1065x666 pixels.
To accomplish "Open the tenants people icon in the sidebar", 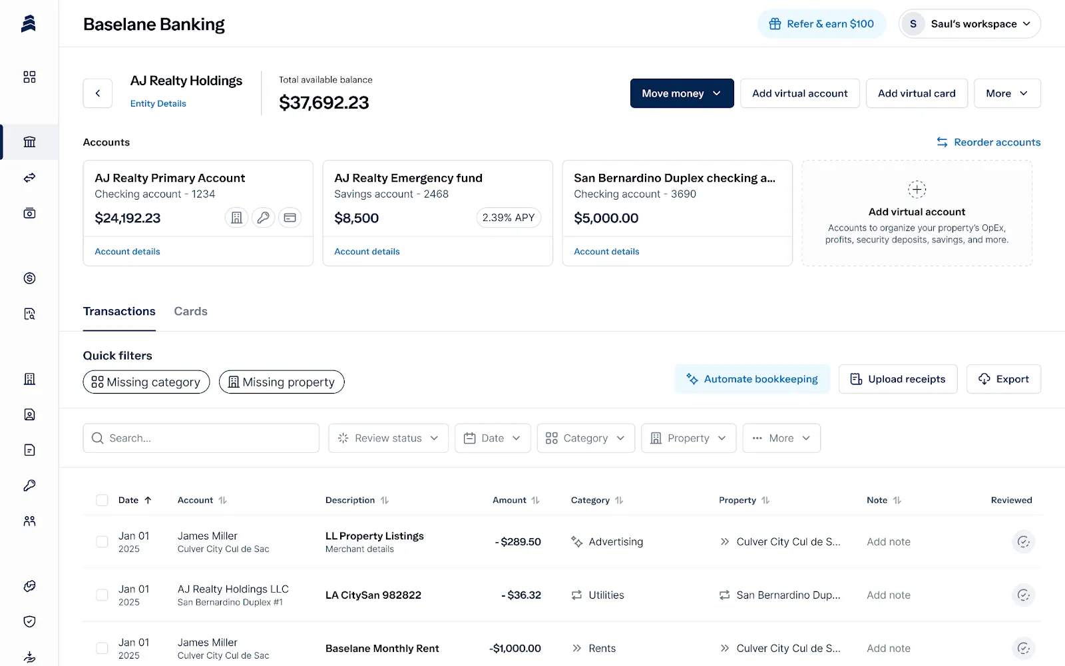I will tap(29, 521).
